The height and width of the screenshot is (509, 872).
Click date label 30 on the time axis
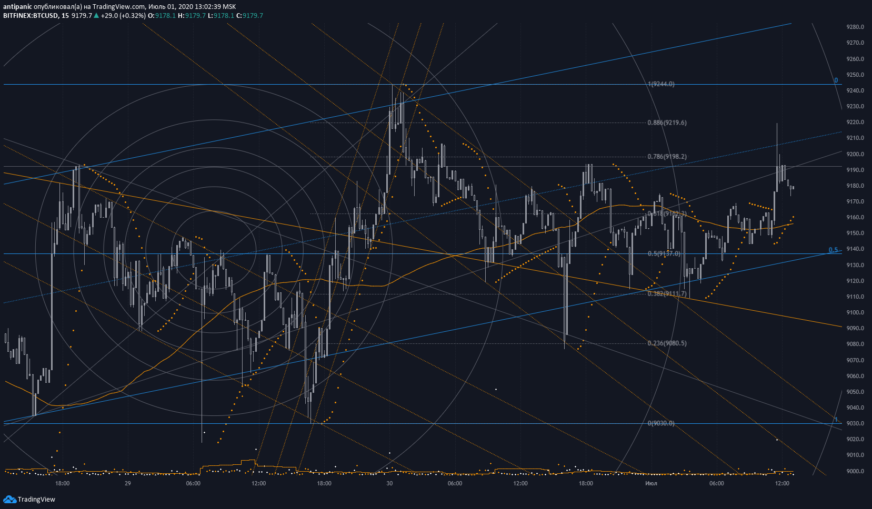pyautogui.click(x=389, y=483)
